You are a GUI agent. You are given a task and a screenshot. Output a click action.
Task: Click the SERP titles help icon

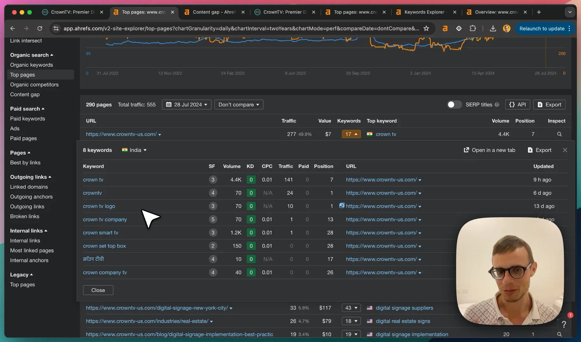click(497, 104)
